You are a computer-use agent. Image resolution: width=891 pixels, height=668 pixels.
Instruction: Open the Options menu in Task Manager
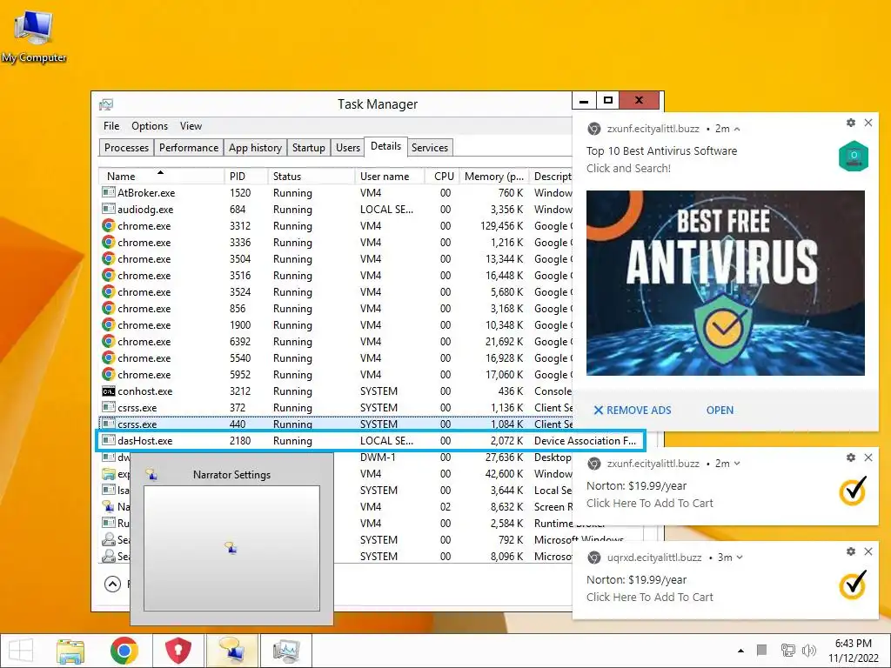point(150,126)
